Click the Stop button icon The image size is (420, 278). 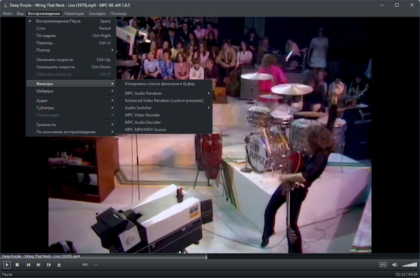(17, 265)
